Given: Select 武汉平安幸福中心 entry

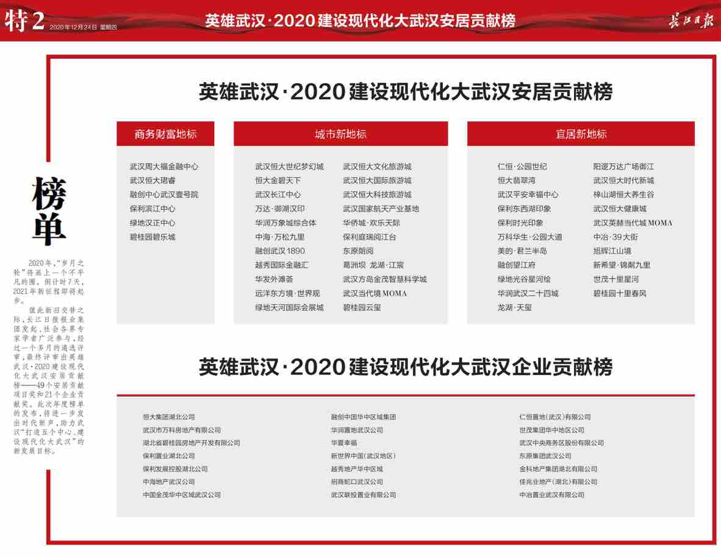Looking at the screenshot, I should click(x=528, y=195).
